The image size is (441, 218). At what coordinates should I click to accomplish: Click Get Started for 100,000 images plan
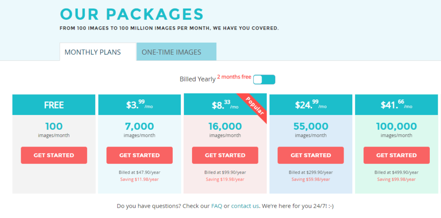click(397, 155)
